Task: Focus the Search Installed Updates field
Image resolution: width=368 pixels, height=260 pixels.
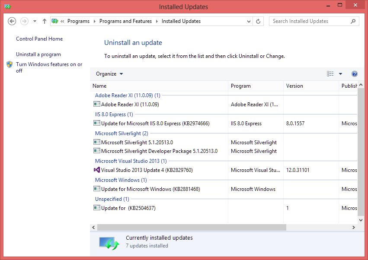Action: click(x=314, y=21)
